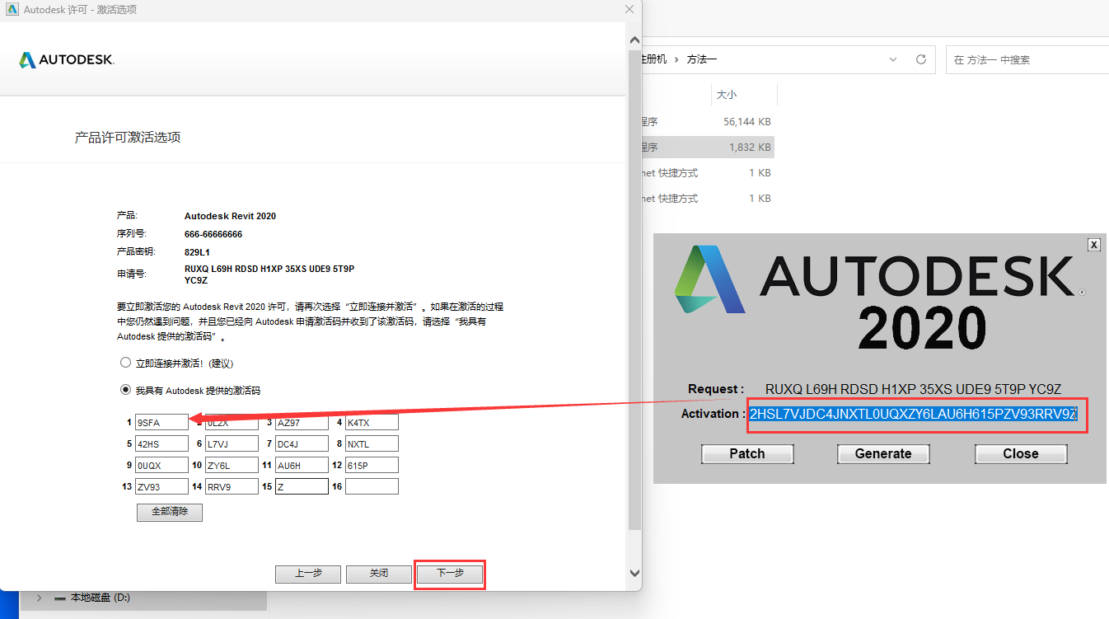Click the 下一步 (Next) button
Screen dimensions: 1109x619
coord(449,574)
